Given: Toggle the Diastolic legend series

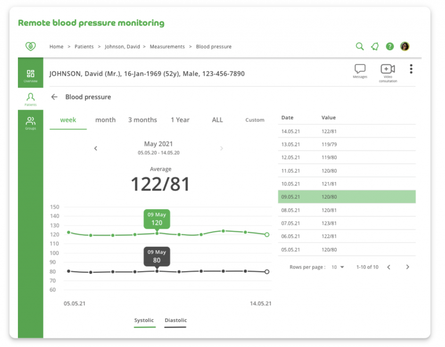Looking at the screenshot, I should (x=176, y=321).
